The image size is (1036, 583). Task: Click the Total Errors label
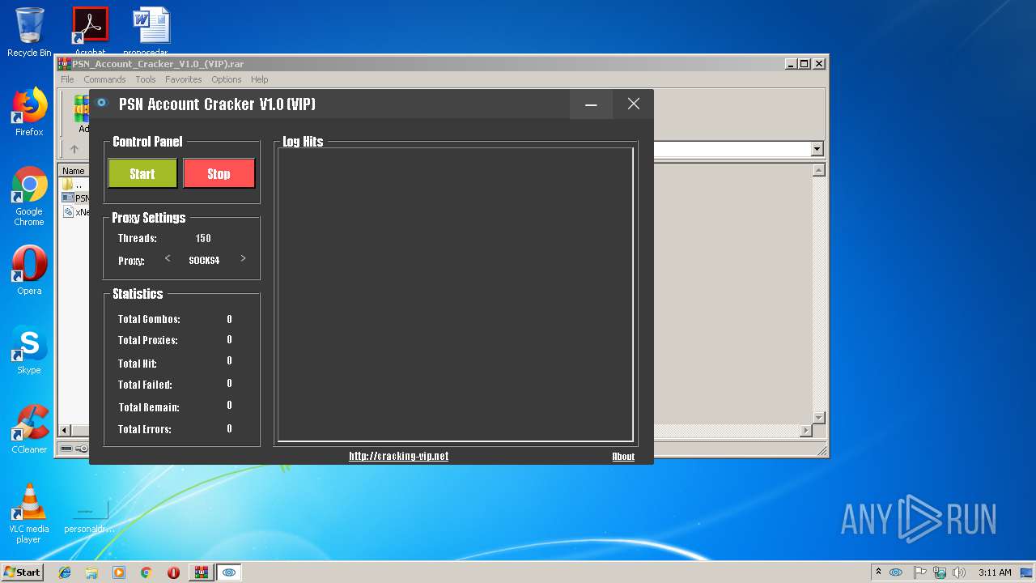144,429
